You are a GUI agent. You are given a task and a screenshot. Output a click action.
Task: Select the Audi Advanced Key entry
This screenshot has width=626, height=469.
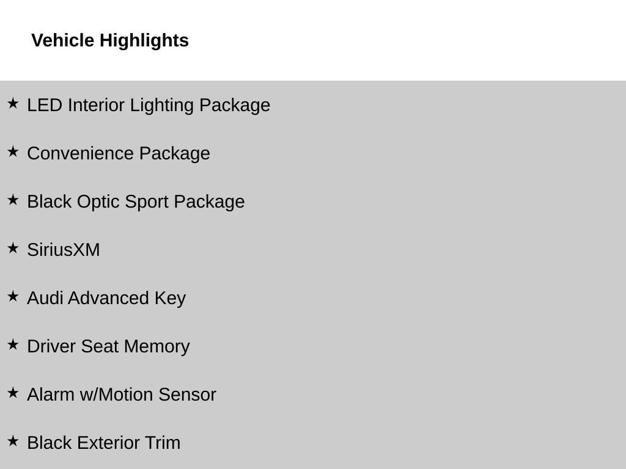tap(106, 298)
